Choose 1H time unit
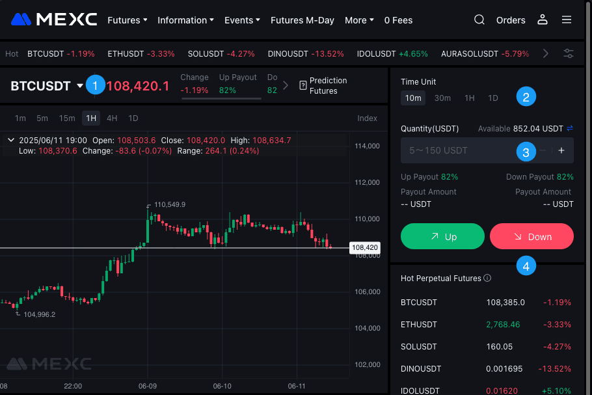592x395 pixels. [x=469, y=98]
